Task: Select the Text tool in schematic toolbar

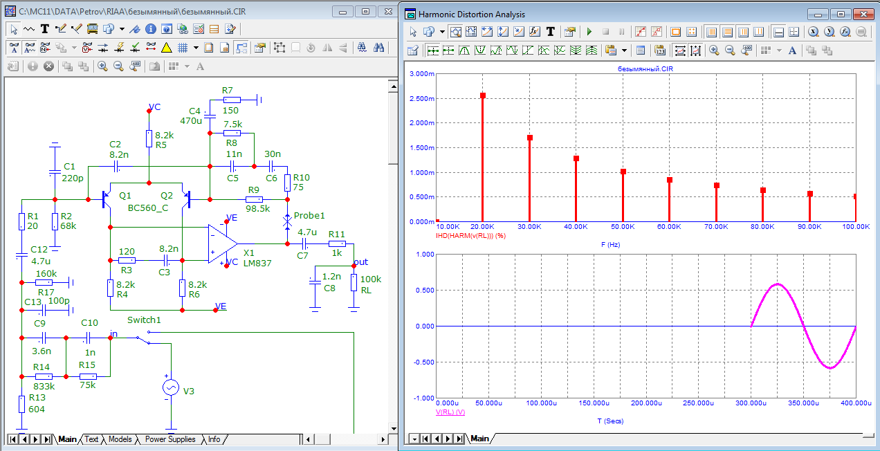Action: coord(45,29)
